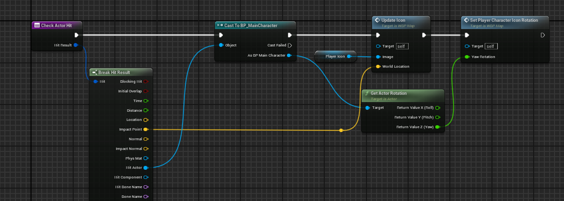Click the reroute node on yellow wire
564x201 pixels.
[x=341, y=130]
